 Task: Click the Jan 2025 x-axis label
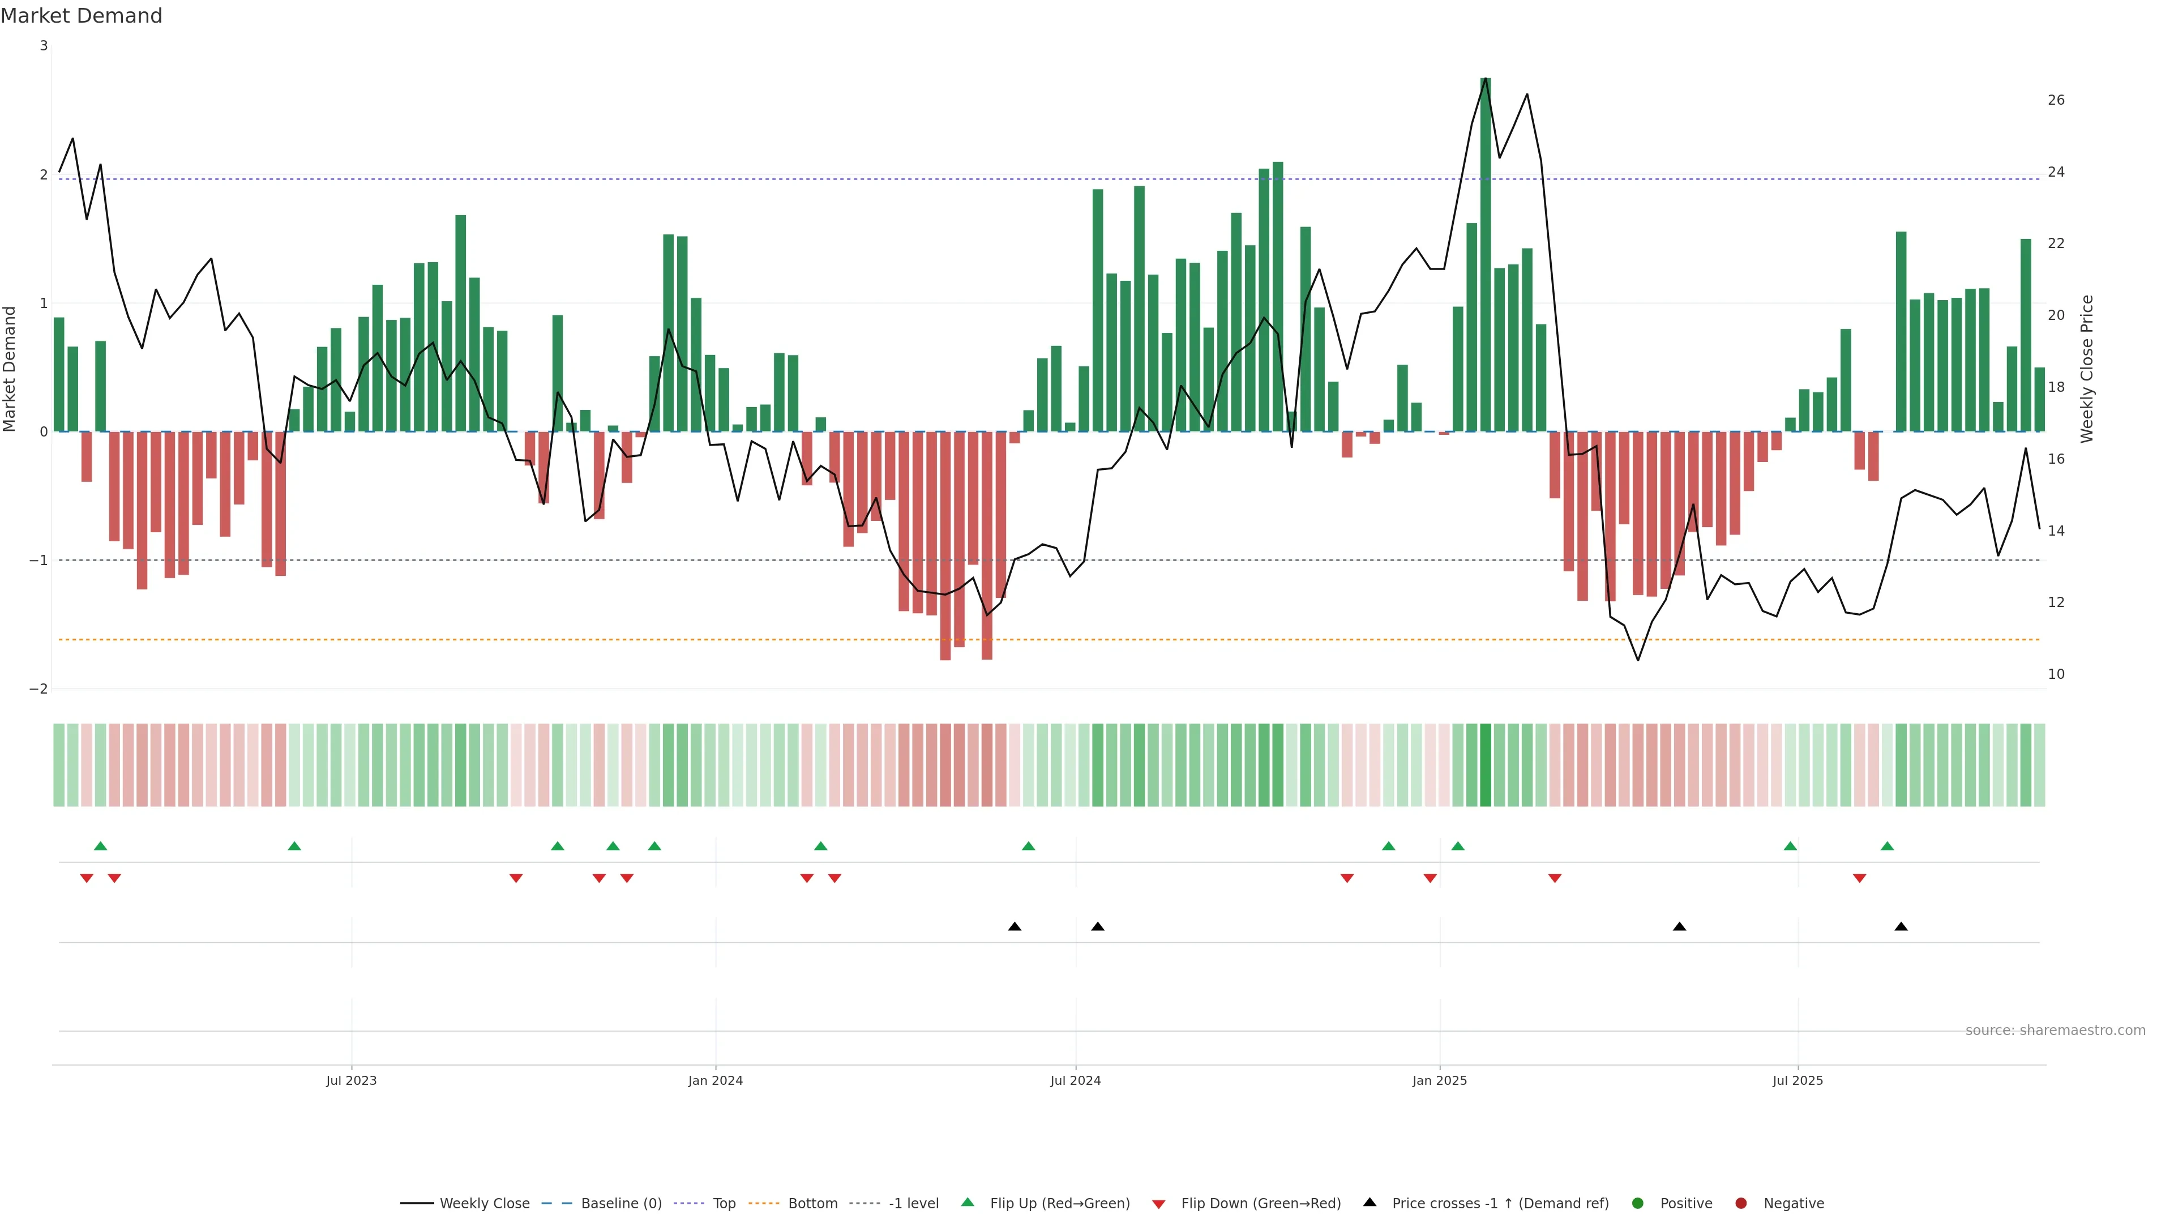point(1439,1080)
